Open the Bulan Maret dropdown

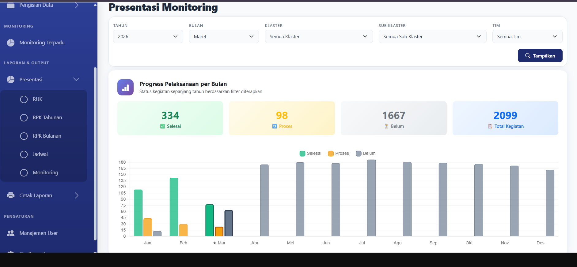click(224, 36)
